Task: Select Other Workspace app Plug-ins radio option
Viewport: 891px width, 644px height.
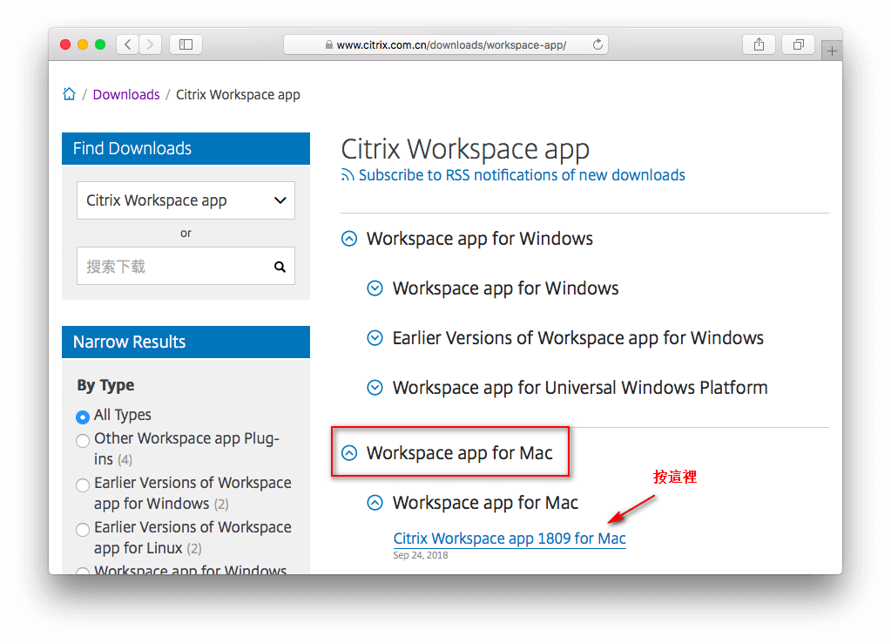Action: pyautogui.click(x=83, y=440)
